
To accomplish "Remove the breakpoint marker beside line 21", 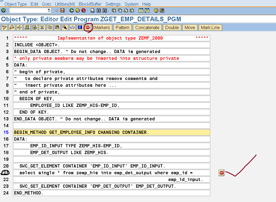I will click(x=221, y=173).
